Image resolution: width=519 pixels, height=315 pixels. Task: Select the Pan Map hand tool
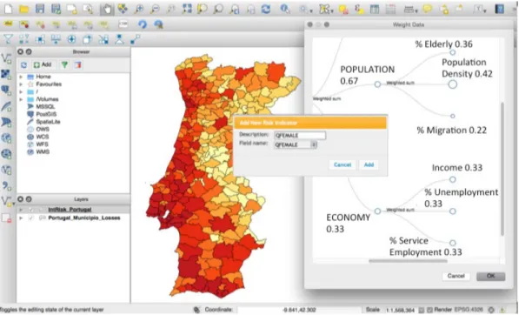tap(107, 9)
